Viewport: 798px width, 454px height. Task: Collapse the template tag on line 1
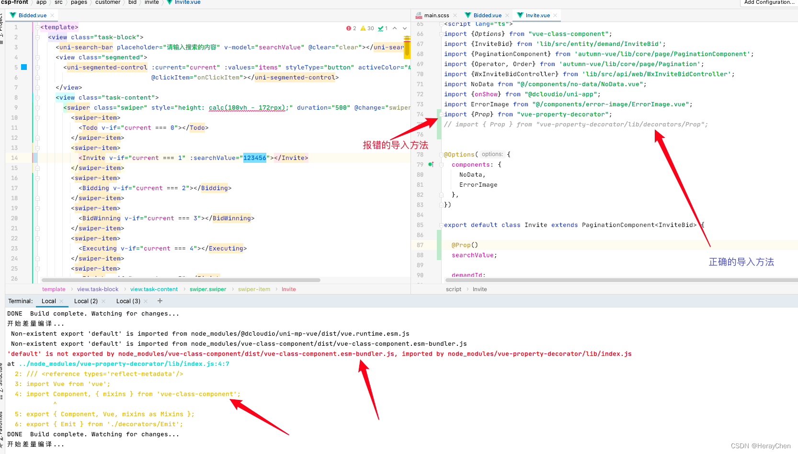coord(37,27)
